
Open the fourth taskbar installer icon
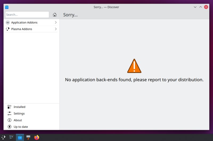[x=28, y=138]
